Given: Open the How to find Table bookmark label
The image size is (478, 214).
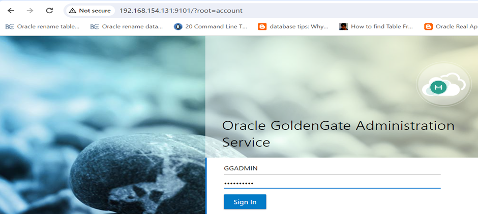Looking at the screenshot, I should (381, 26).
